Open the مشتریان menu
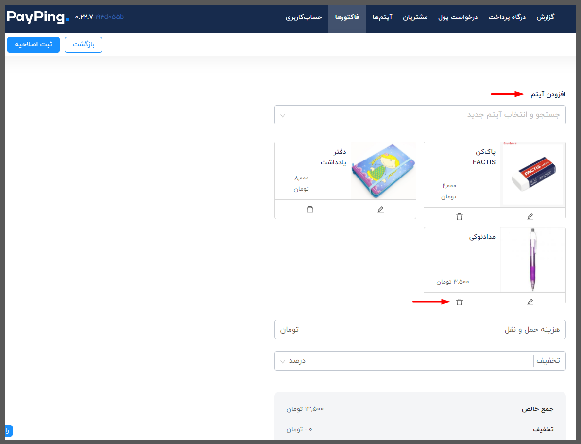 (415, 17)
